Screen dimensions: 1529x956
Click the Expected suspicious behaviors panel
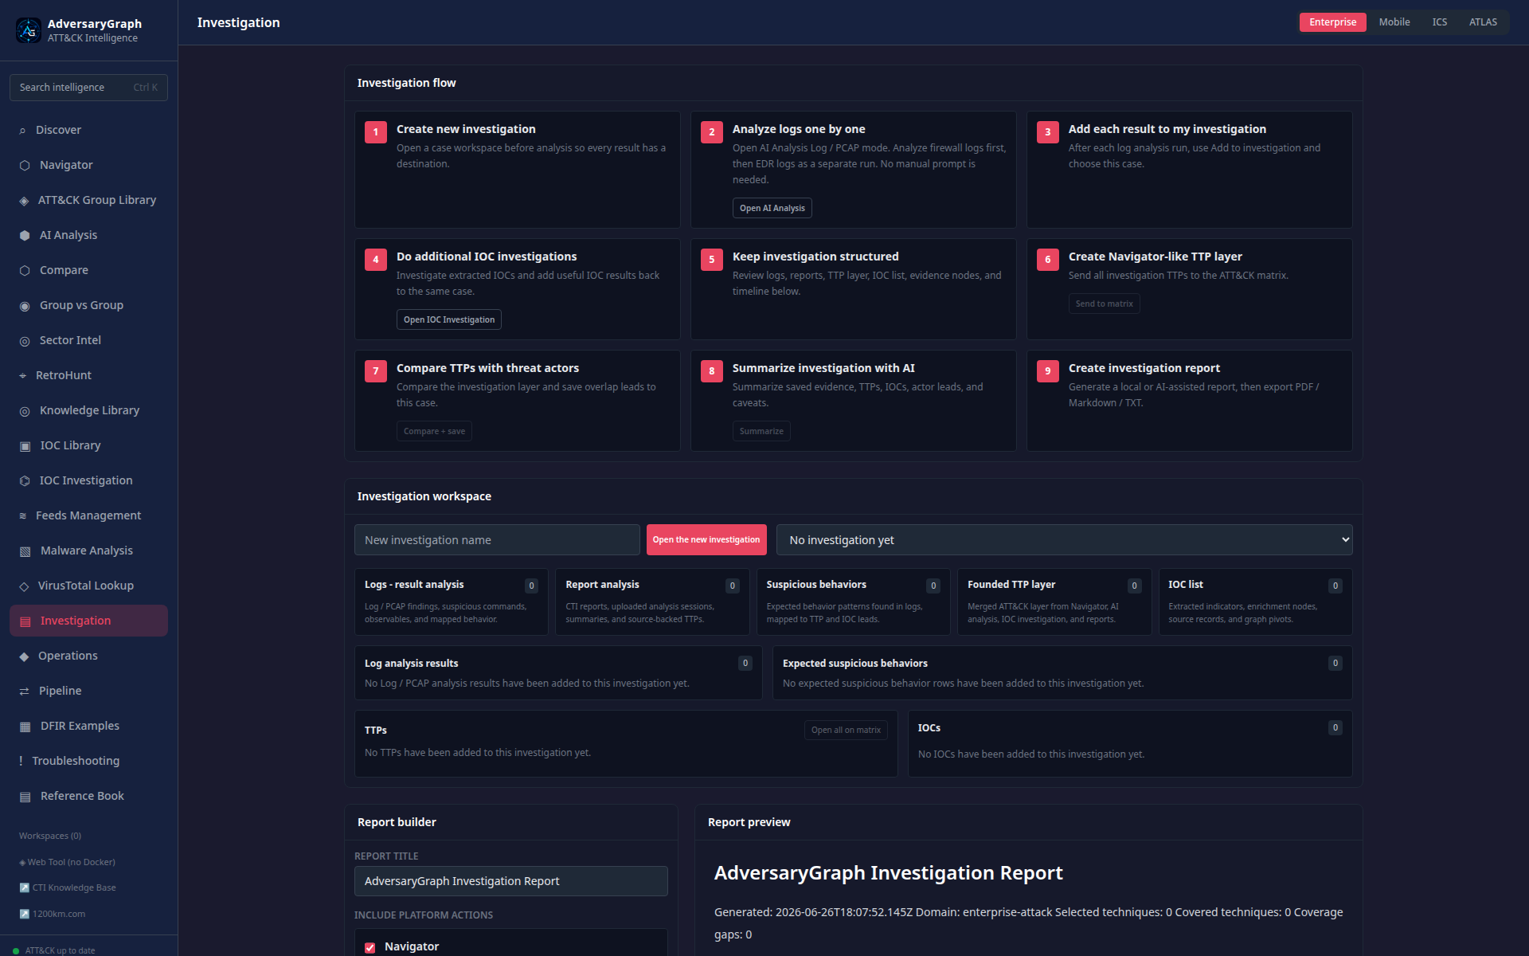pyautogui.click(x=1062, y=673)
